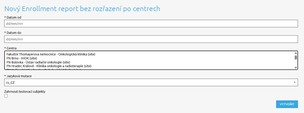Image resolution: width=304 pixels, height=113 pixels.
Task: Select FN Brno - IHOK site
Action: (22, 58)
